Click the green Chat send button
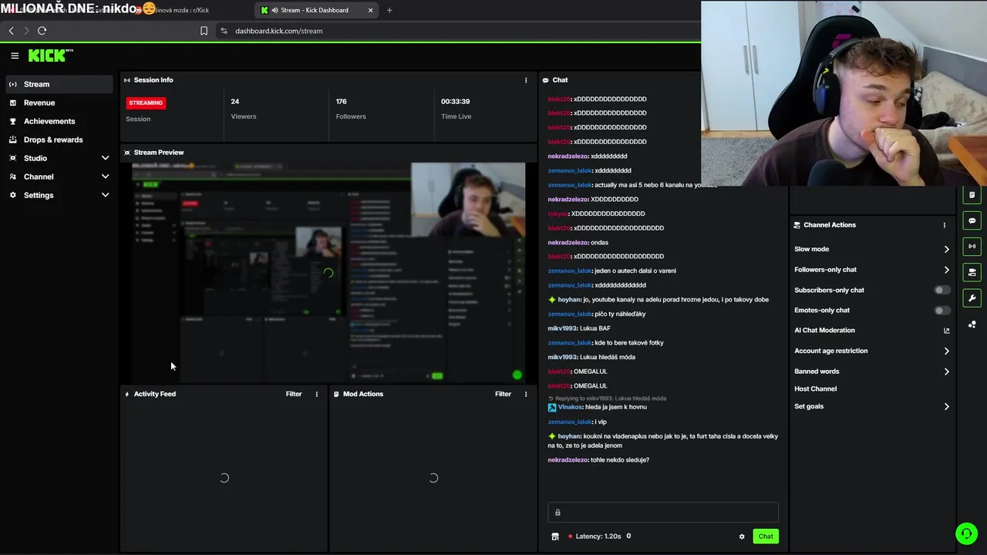This screenshot has height=555, width=987. pyautogui.click(x=766, y=536)
